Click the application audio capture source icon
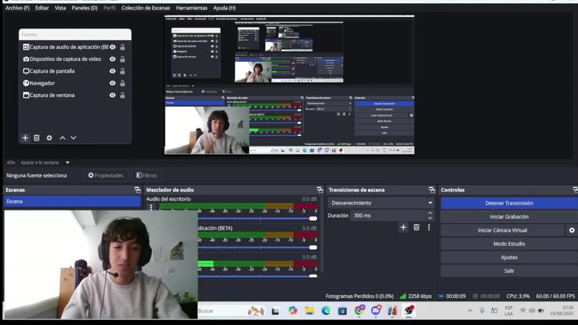This screenshot has width=578, height=325. (26, 47)
